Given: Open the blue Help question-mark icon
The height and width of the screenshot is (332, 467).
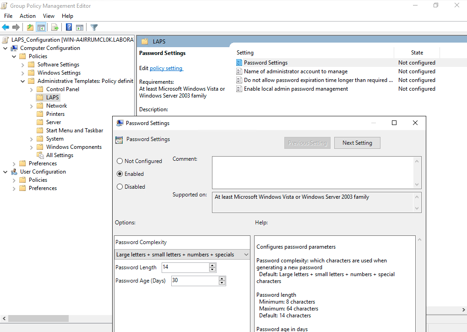Looking at the screenshot, I should 69,27.
